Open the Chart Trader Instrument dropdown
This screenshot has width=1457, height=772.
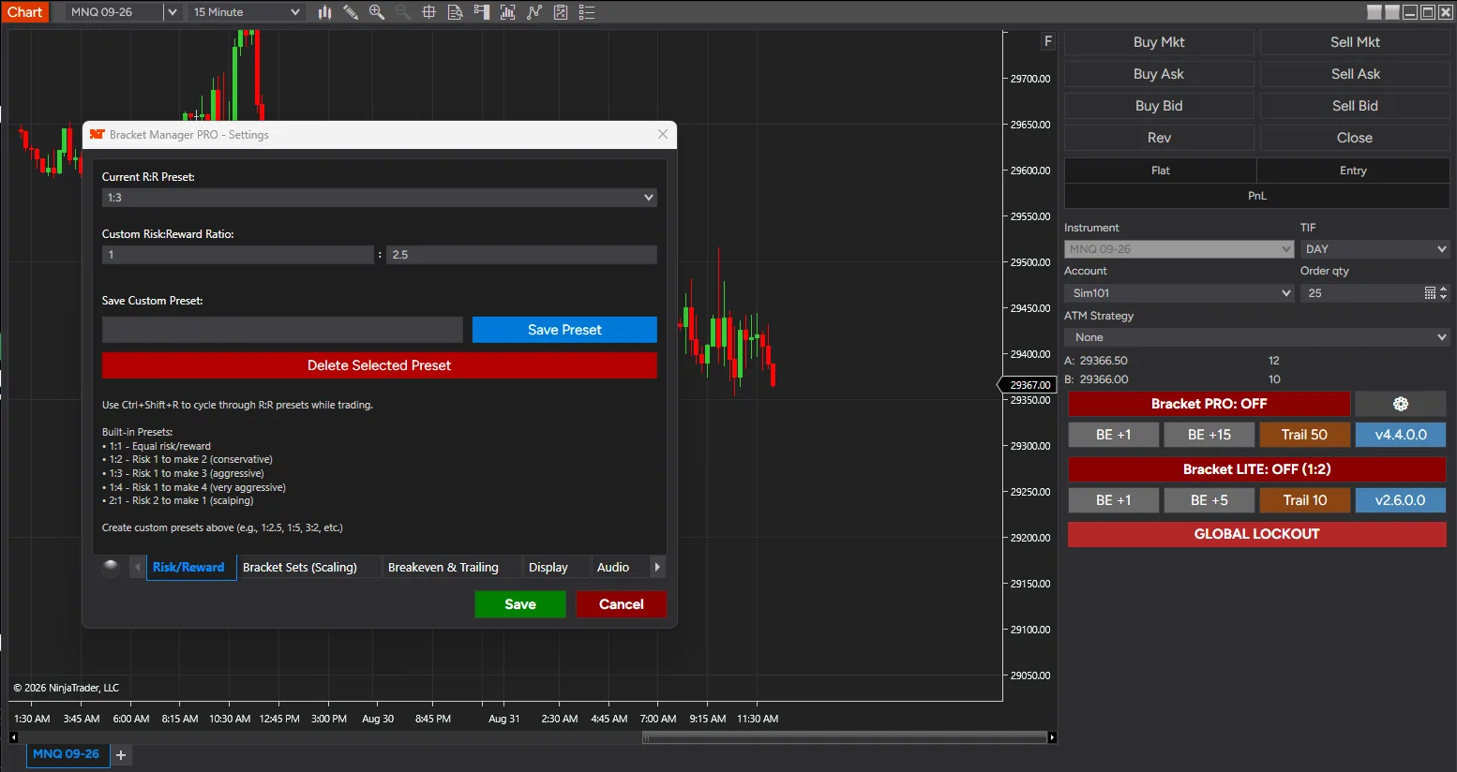tap(1179, 249)
